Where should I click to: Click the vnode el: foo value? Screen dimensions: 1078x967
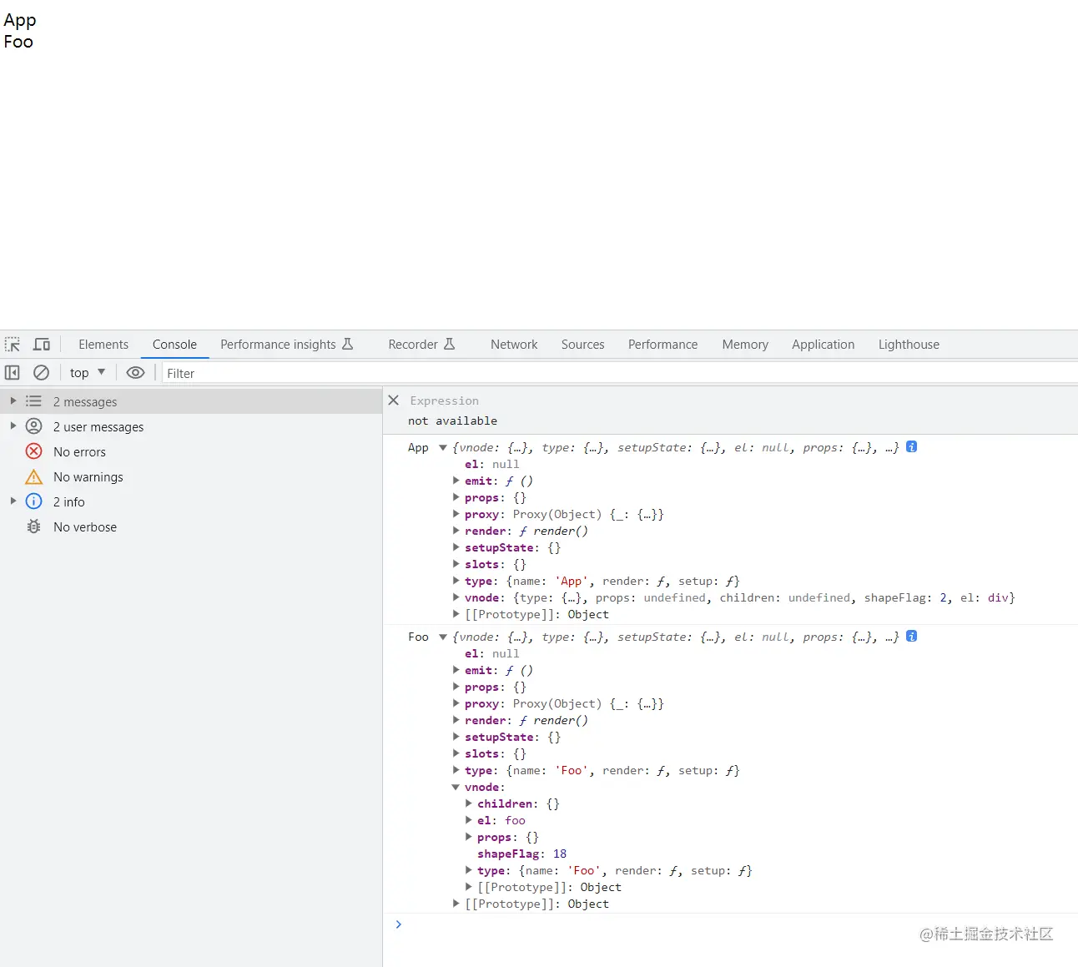click(x=515, y=820)
